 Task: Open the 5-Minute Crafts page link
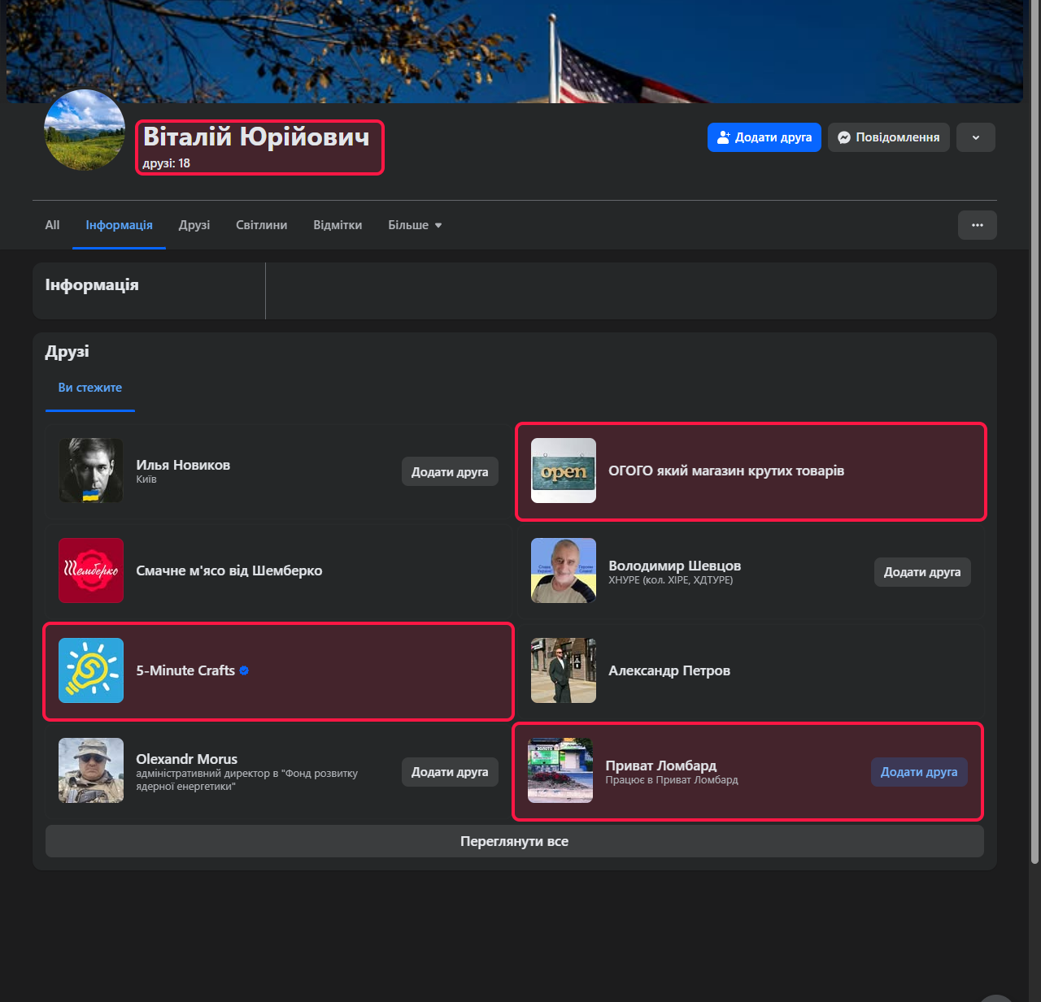click(x=185, y=670)
